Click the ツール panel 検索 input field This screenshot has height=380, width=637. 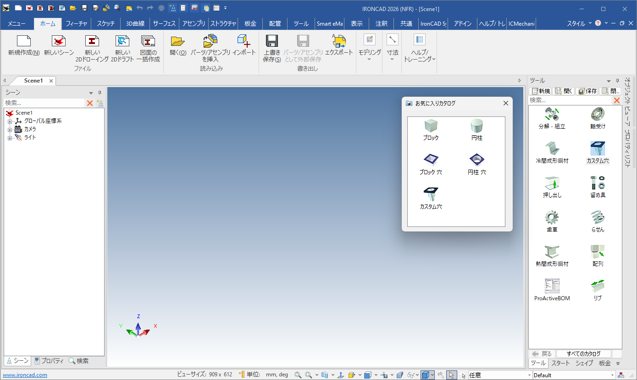click(570, 100)
